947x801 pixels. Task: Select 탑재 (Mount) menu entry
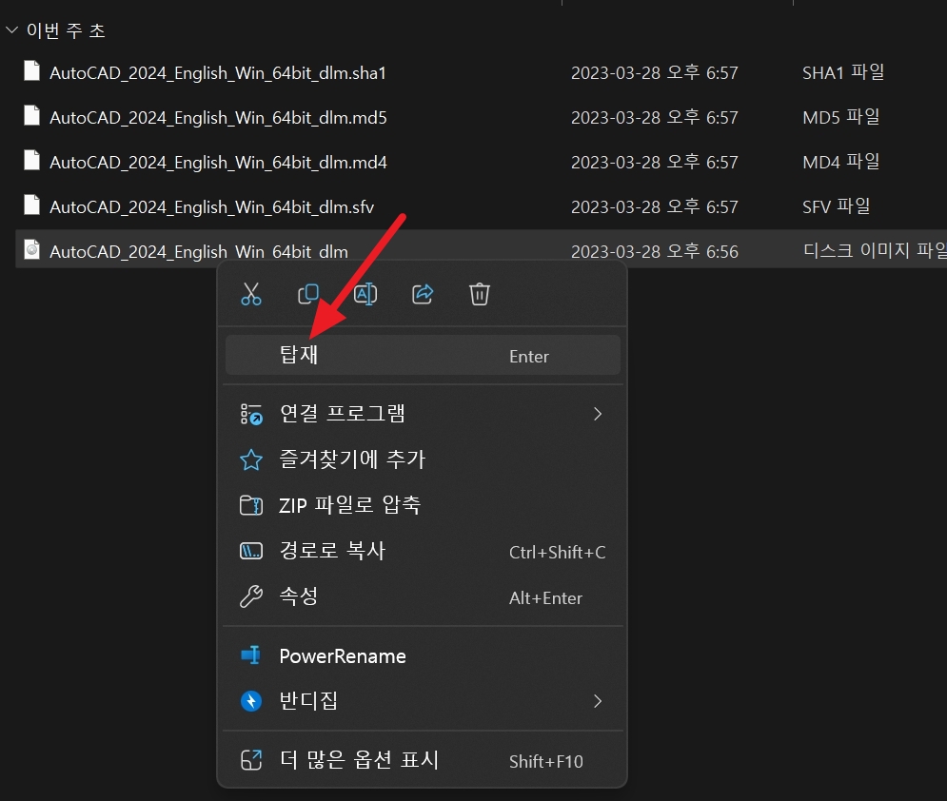click(423, 355)
